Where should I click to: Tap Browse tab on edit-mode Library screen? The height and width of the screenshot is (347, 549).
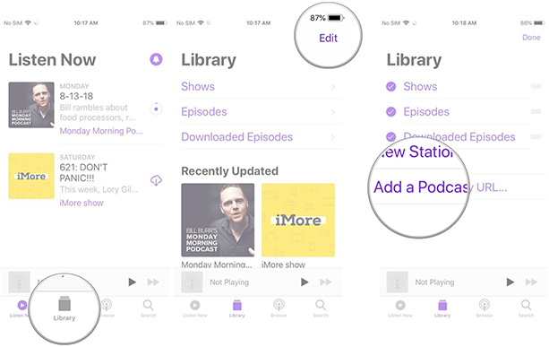485,308
